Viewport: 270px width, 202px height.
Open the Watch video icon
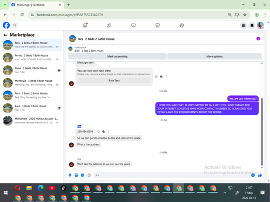pos(133,25)
